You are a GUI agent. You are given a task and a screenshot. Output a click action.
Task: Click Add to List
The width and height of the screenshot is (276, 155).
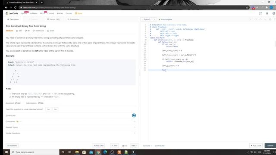[x=38, y=31]
